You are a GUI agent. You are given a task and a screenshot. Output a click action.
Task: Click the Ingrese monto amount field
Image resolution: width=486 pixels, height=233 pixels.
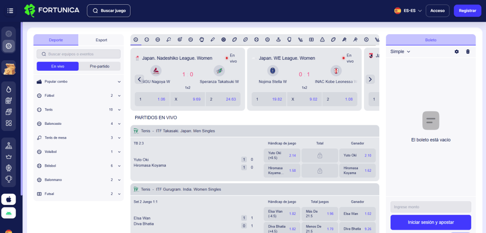pyautogui.click(x=430, y=207)
